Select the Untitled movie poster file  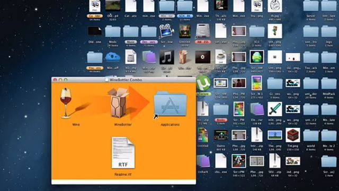185,31
